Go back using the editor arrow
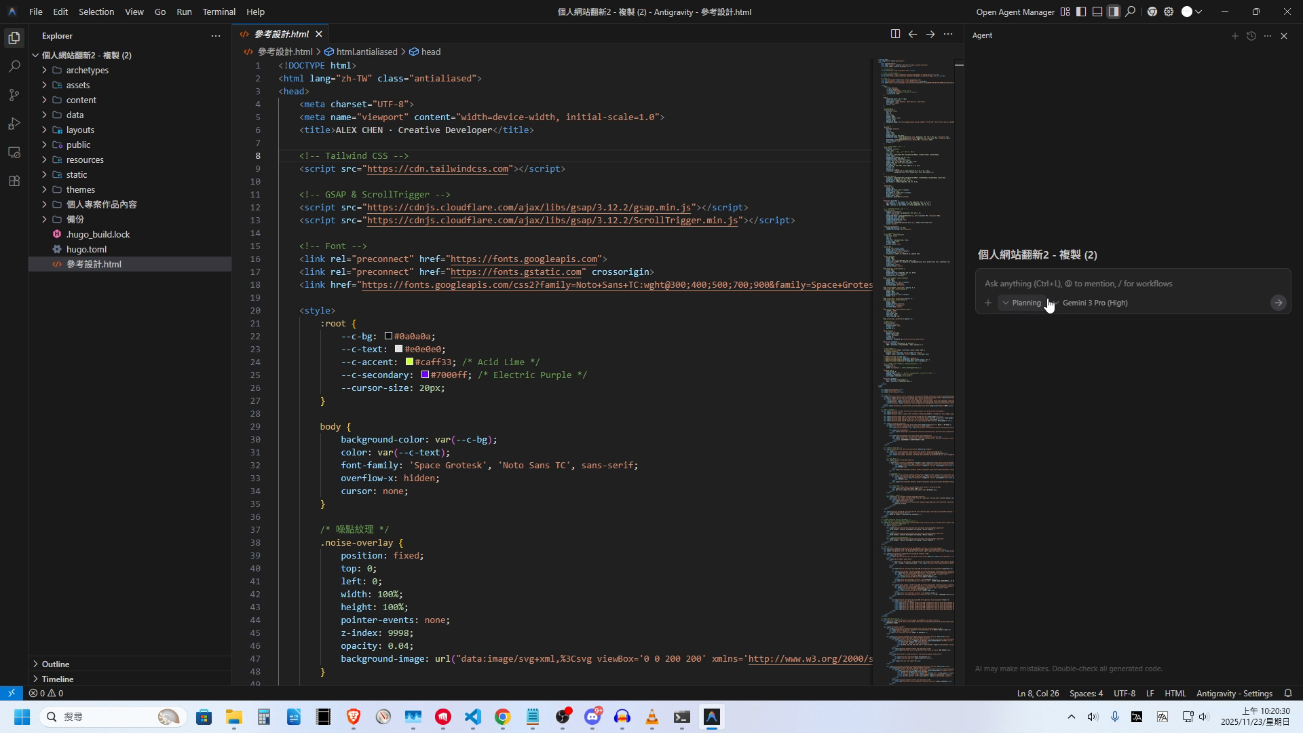Screen dimensions: 1303x733 click(913, 34)
